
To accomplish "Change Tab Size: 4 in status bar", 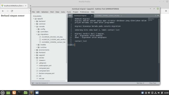I will coord(140,83).
